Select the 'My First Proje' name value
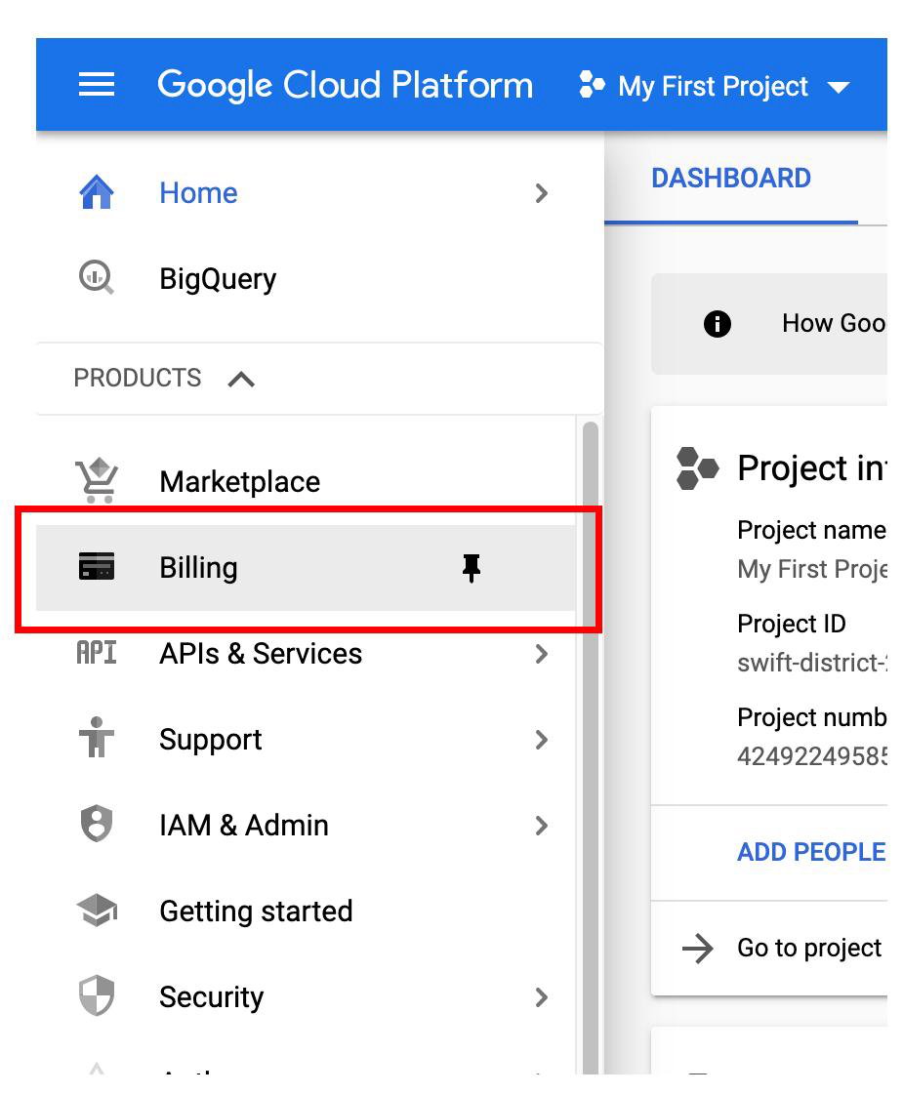The height and width of the screenshot is (1094, 903). [x=812, y=569]
